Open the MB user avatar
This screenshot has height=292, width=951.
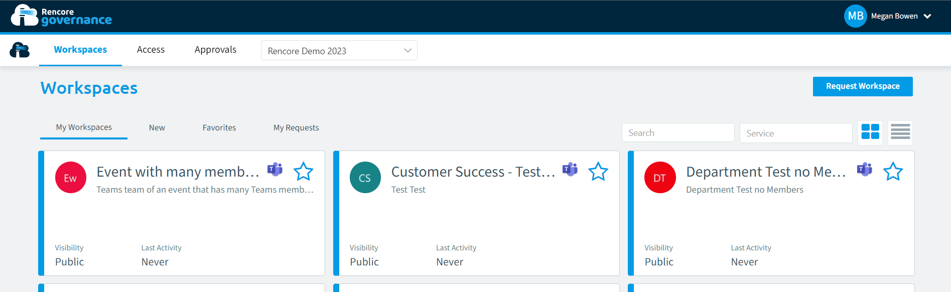coord(855,16)
